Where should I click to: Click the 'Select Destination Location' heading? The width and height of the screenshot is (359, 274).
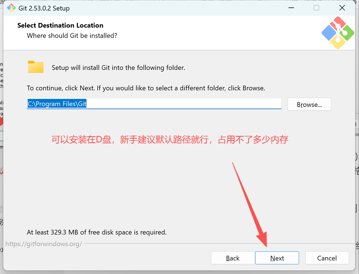(60, 25)
